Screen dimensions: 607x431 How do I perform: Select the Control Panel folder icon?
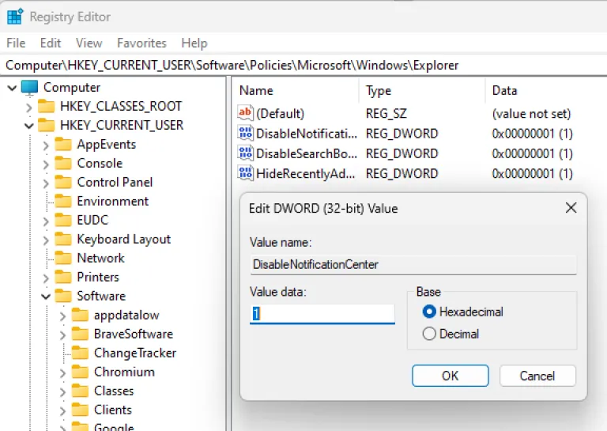(x=63, y=182)
